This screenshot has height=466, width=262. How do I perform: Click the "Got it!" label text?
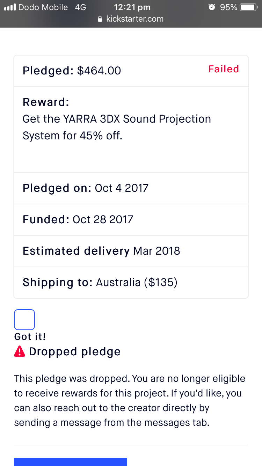click(30, 336)
